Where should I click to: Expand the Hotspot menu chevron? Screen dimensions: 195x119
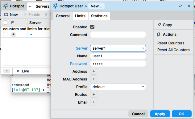(x=30, y=6)
